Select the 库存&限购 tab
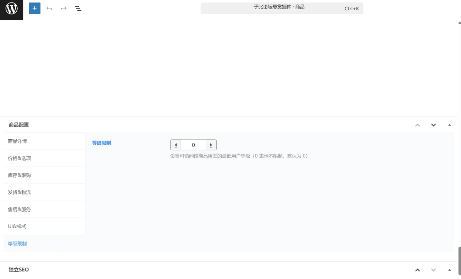 [19, 175]
